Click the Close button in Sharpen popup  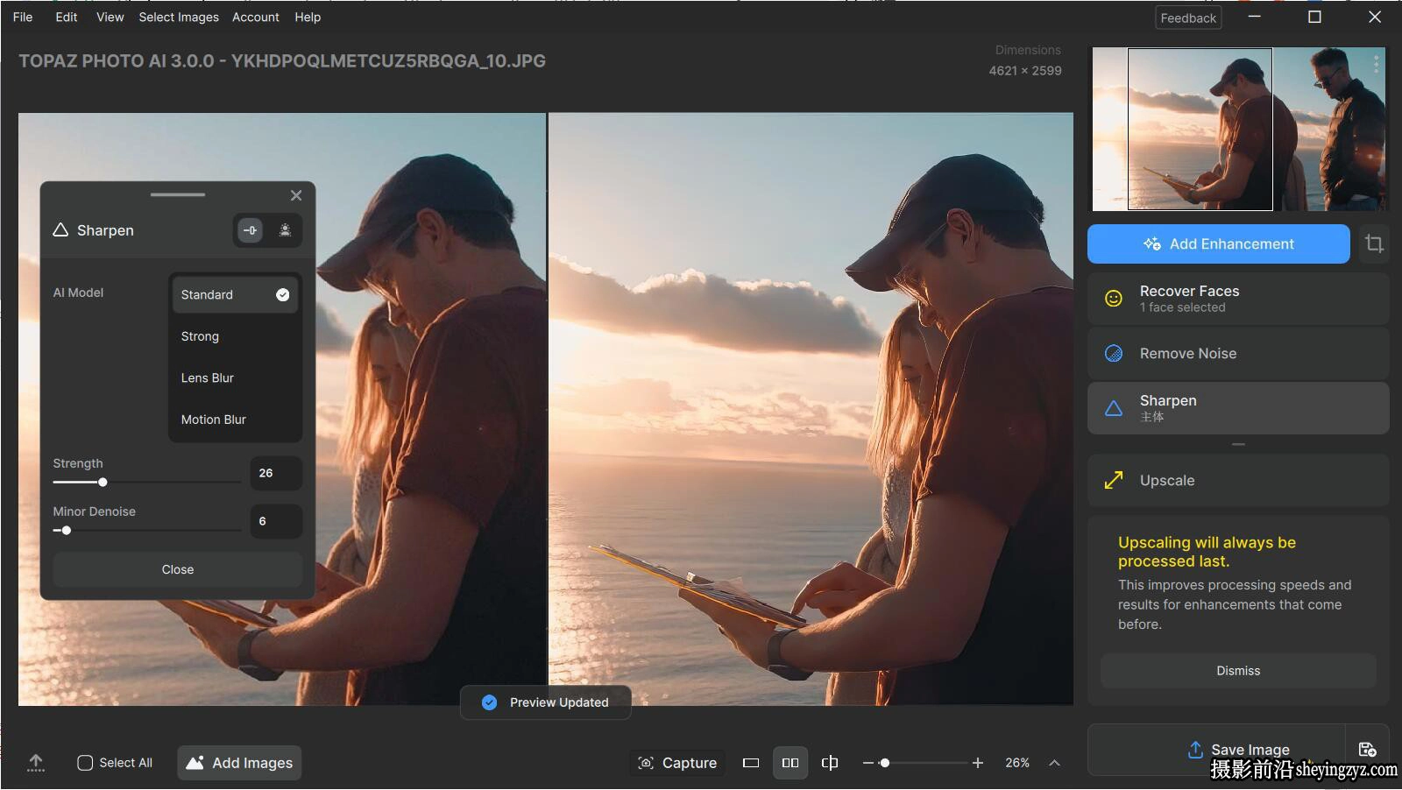click(x=178, y=569)
